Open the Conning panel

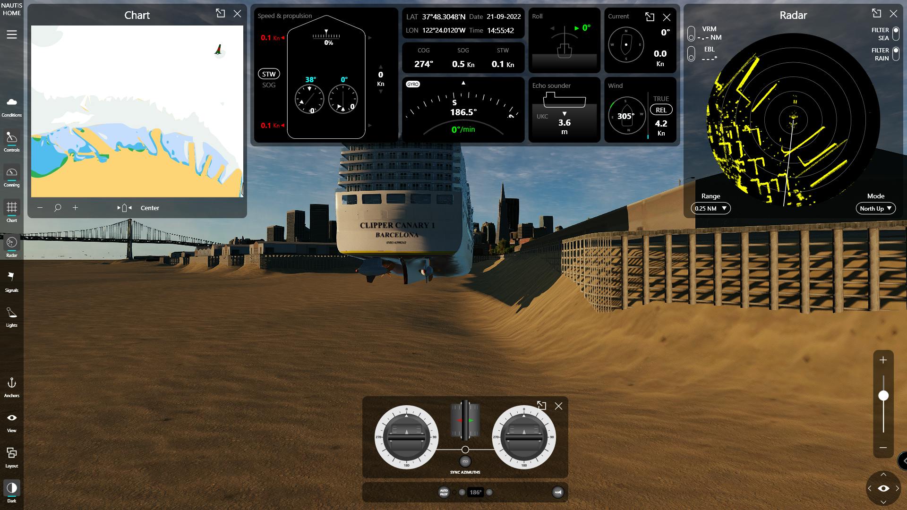(x=12, y=177)
